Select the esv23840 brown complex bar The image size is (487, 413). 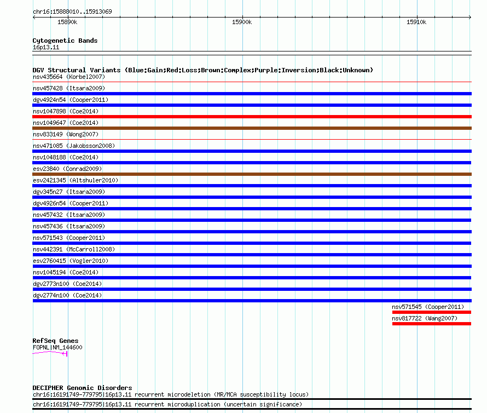252,174
